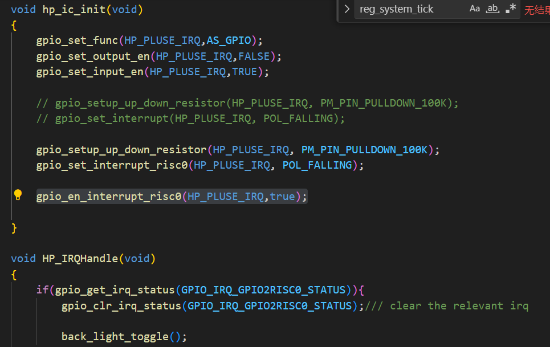
Task: Enable regular expression search in find widget
Action: pyautogui.click(x=510, y=9)
